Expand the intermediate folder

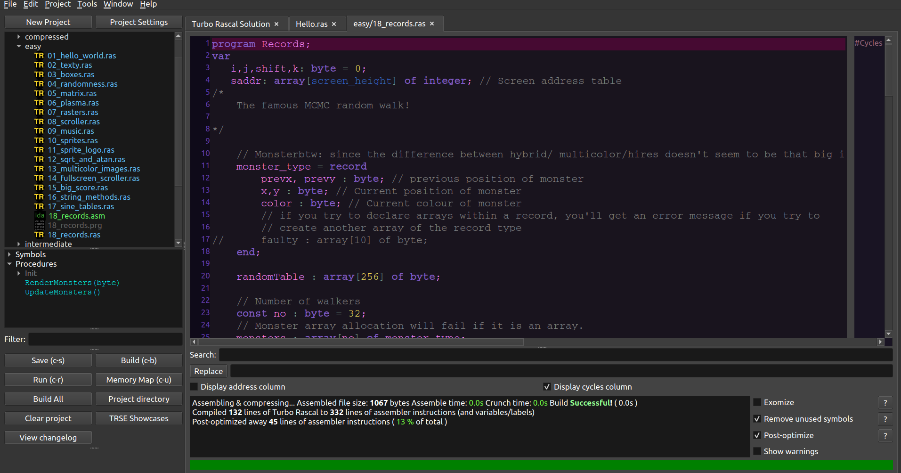tap(18, 244)
